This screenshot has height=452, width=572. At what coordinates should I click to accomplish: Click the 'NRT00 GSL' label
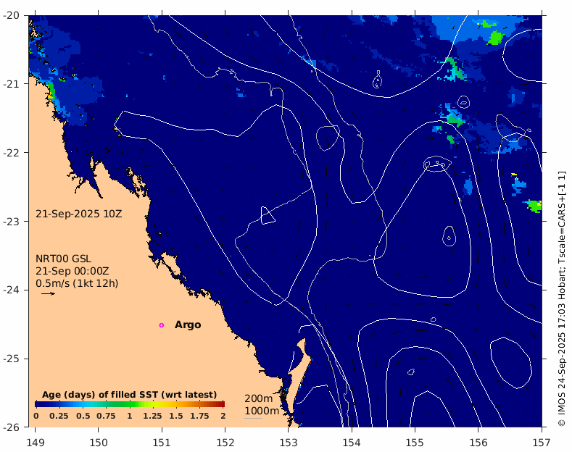click(x=63, y=259)
